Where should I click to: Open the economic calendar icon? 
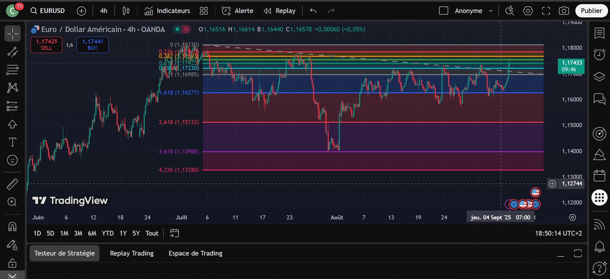pos(599,175)
